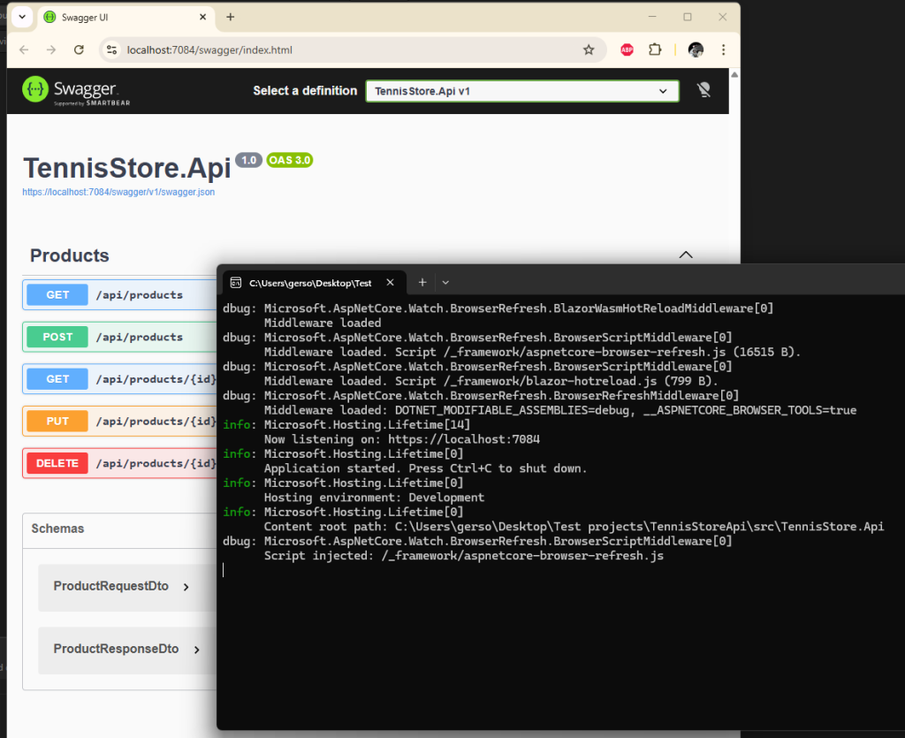Screen dimensions: 905x738
Task: Open Chrome tab search dropdown
Action: [x=22, y=17]
